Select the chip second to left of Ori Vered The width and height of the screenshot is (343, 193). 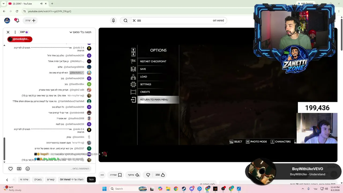38,180
